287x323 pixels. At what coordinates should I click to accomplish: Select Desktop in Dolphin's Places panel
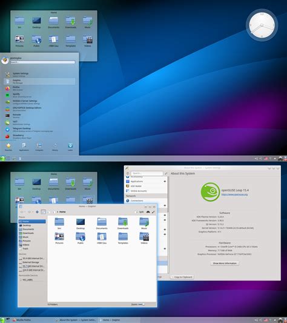point(32,225)
